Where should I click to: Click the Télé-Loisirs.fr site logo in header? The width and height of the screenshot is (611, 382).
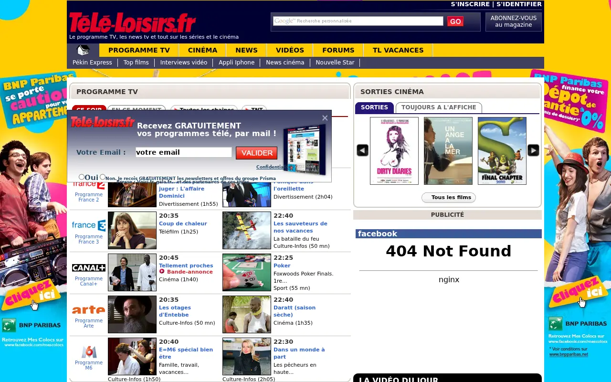tap(133, 23)
